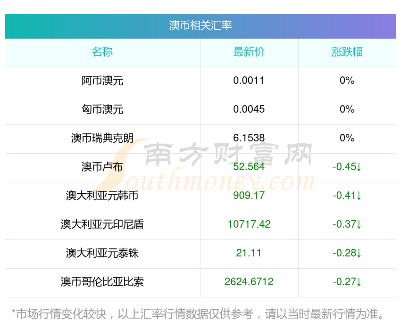Click the -0.27↓ change value
Viewport: 401px width, 329px height.
click(x=347, y=282)
